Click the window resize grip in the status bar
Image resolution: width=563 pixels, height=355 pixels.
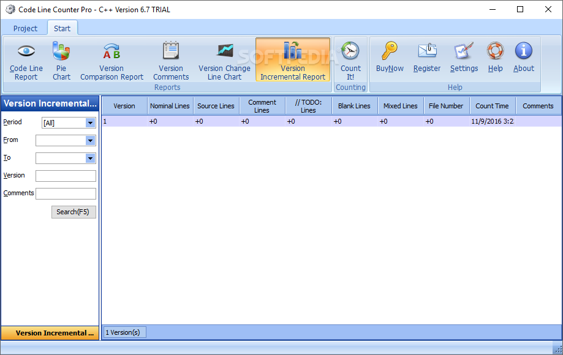coord(558,349)
